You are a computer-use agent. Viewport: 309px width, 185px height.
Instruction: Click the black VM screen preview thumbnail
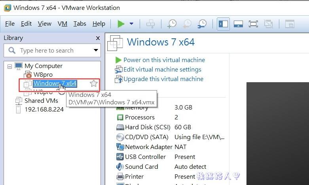pyautogui.click(x=278, y=134)
